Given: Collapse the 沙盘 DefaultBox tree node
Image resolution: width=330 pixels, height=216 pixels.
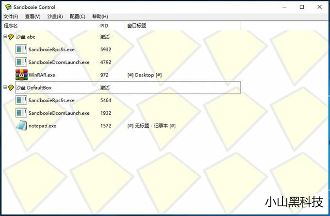Looking at the screenshot, I should click(x=5, y=87).
